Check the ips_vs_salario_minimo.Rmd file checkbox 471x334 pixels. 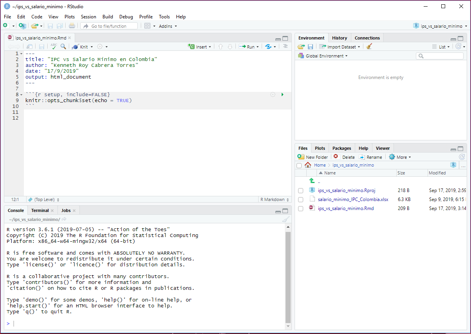(x=300, y=208)
